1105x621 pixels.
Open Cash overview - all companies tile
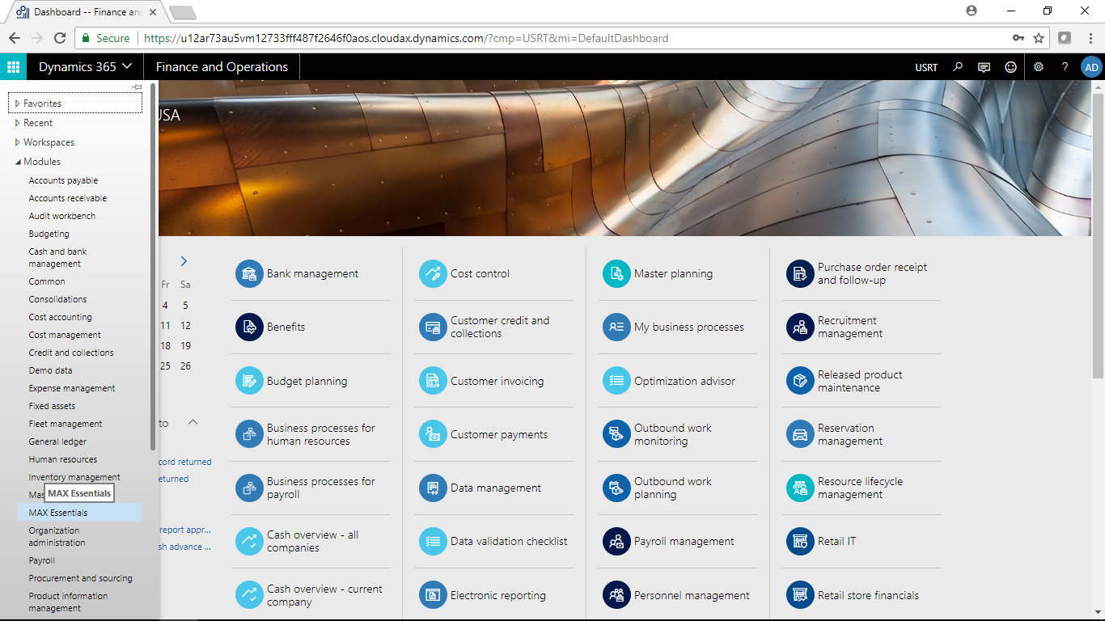click(x=311, y=541)
